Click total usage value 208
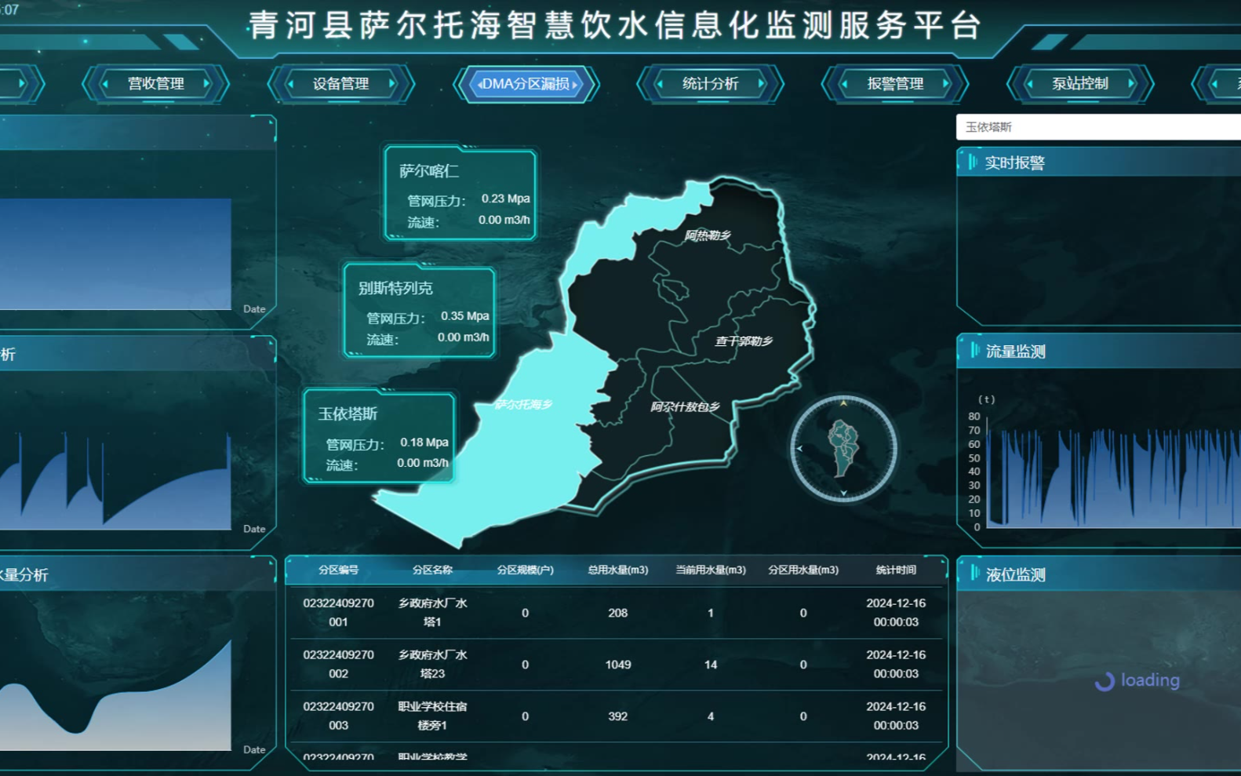 [617, 613]
